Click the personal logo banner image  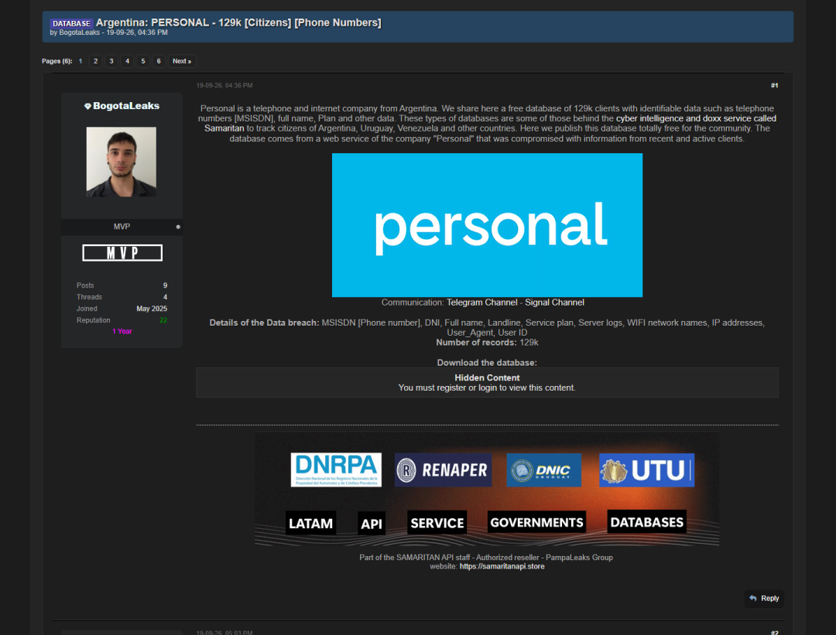487,225
